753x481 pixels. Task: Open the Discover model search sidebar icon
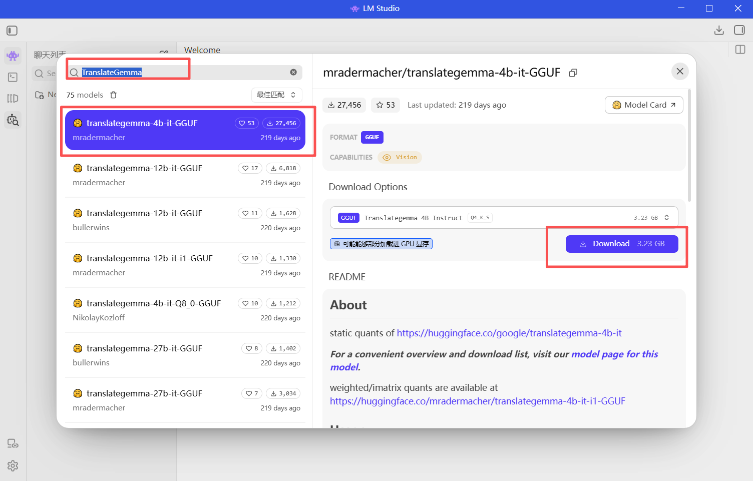(x=13, y=120)
